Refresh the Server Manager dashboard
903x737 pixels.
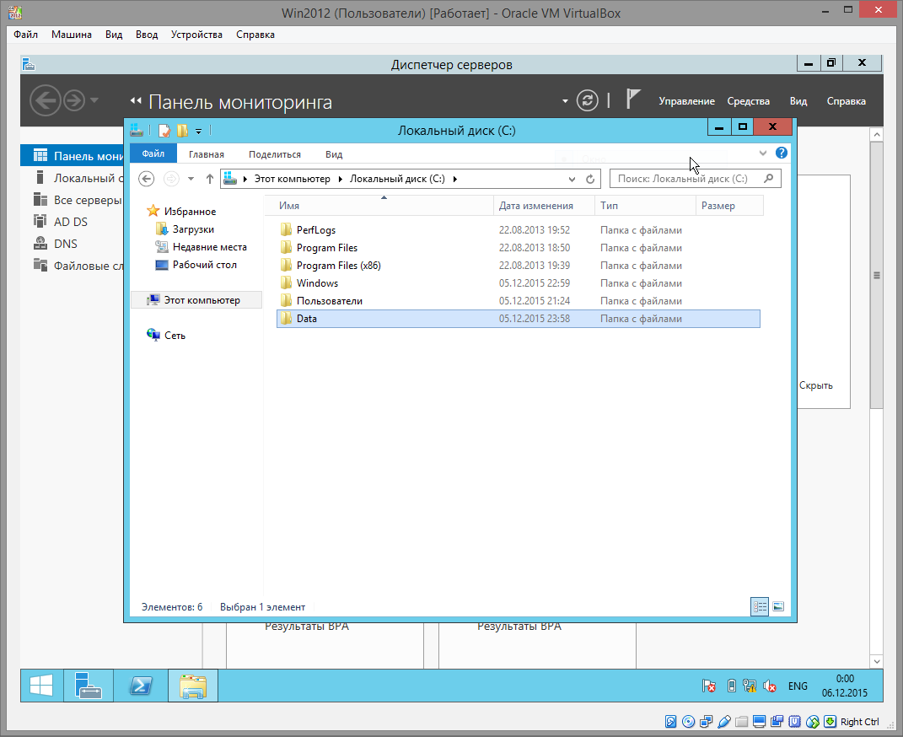(588, 100)
